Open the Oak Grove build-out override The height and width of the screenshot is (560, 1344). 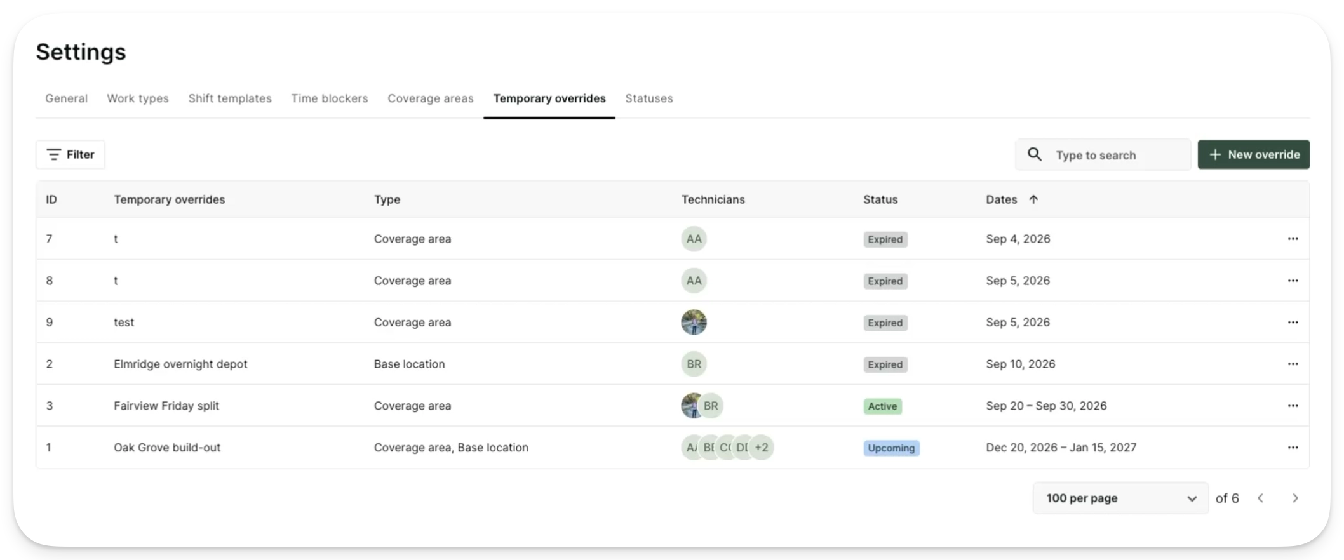coord(167,448)
